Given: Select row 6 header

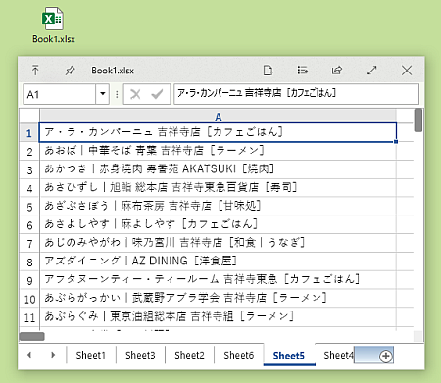Looking at the screenshot, I should click(29, 225).
